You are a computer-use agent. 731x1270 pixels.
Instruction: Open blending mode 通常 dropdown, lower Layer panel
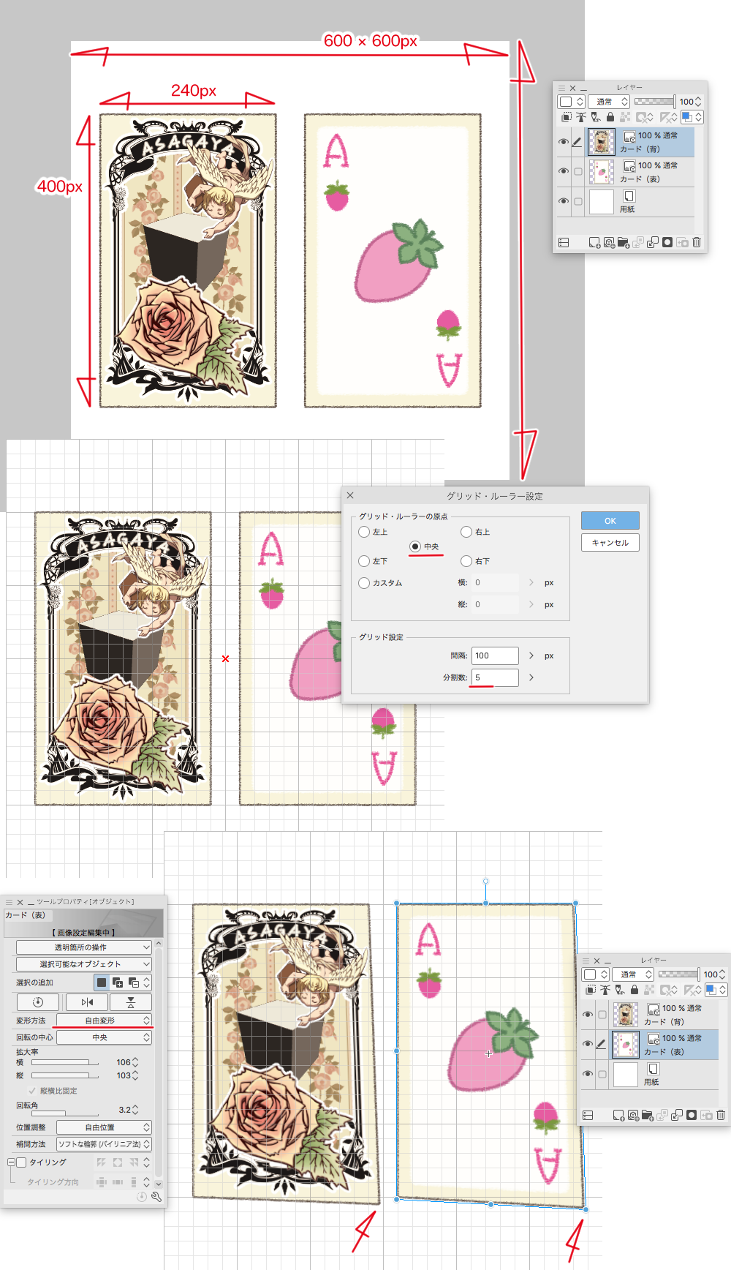point(633,974)
